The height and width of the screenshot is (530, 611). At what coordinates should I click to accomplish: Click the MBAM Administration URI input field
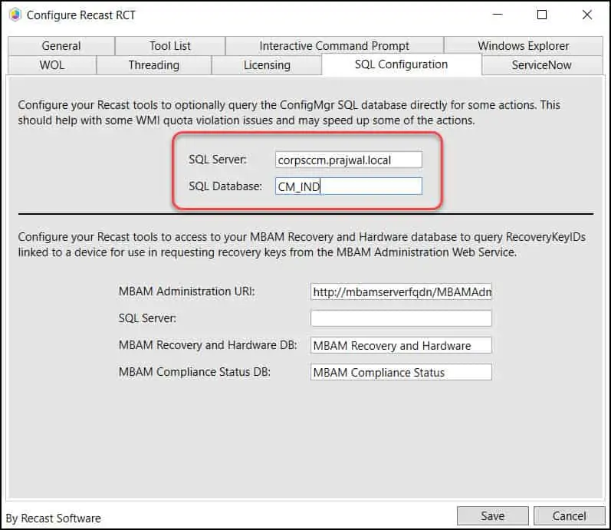coord(401,291)
